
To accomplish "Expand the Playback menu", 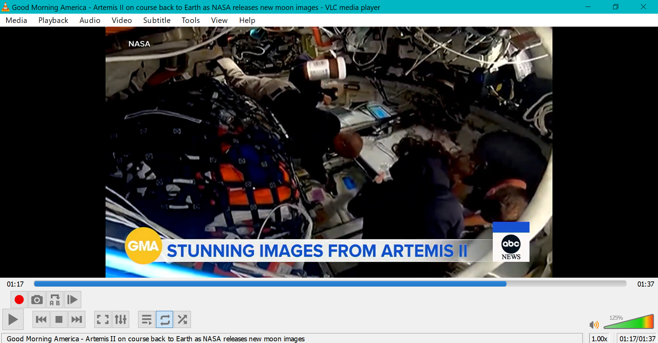I will click(x=53, y=21).
